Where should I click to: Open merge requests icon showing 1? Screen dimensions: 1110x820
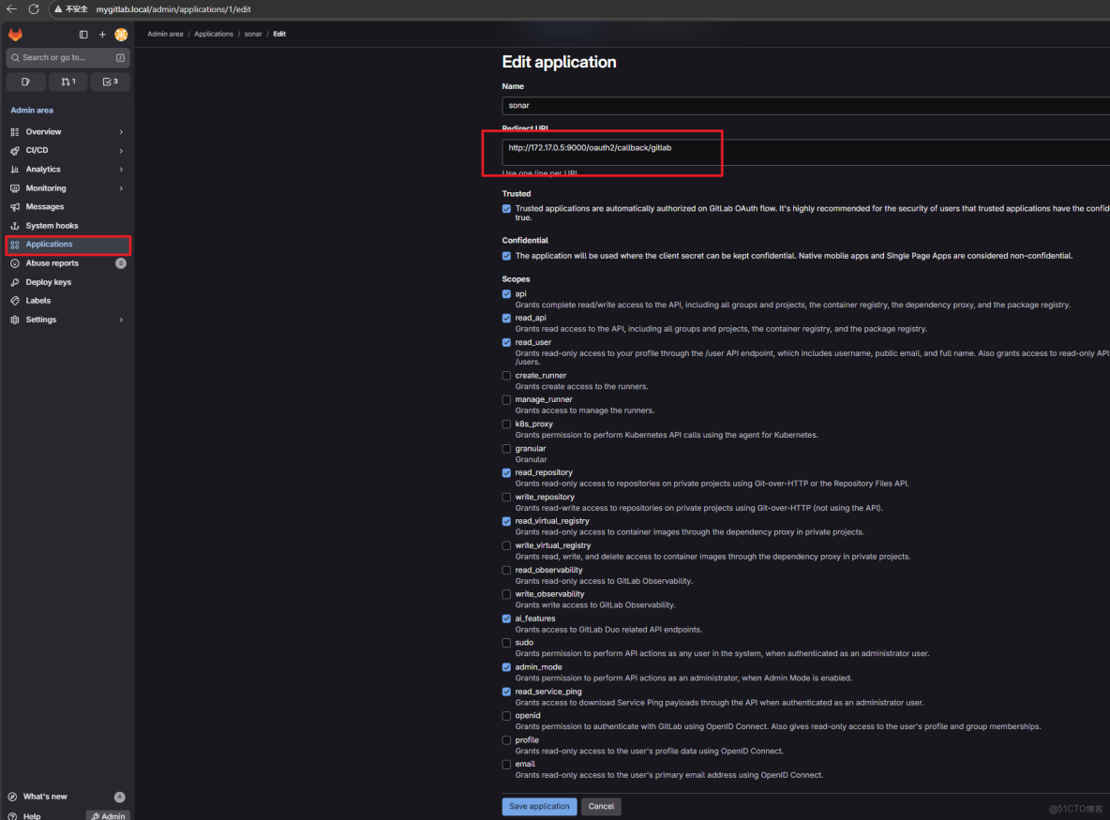click(x=67, y=82)
